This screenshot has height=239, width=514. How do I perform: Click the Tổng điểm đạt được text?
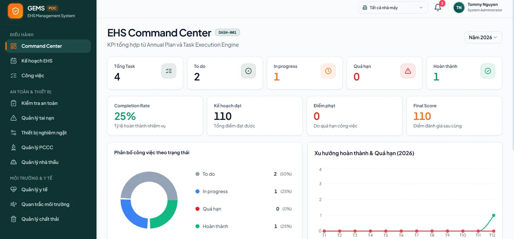pyautogui.click(x=235, y=126)
